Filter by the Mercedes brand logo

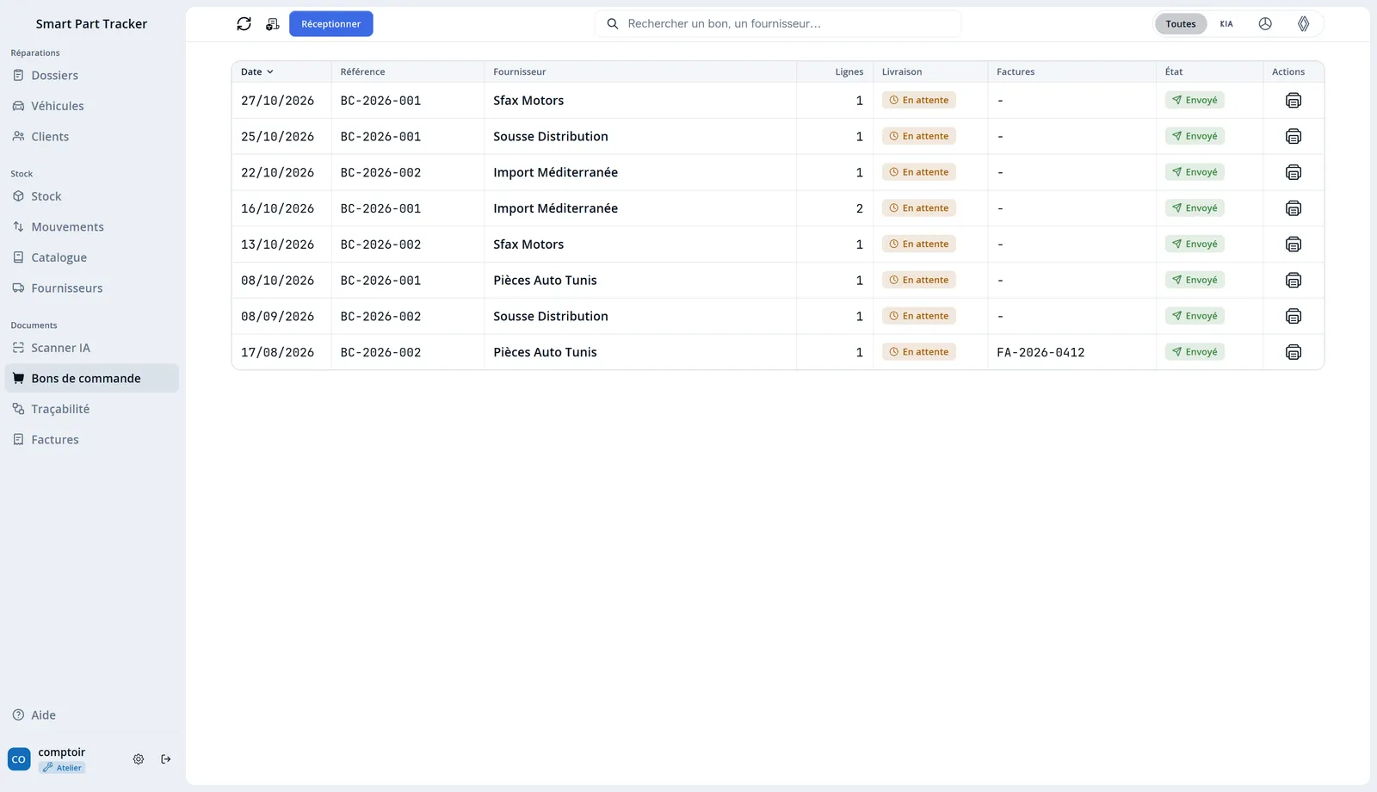click(1265, 24)
